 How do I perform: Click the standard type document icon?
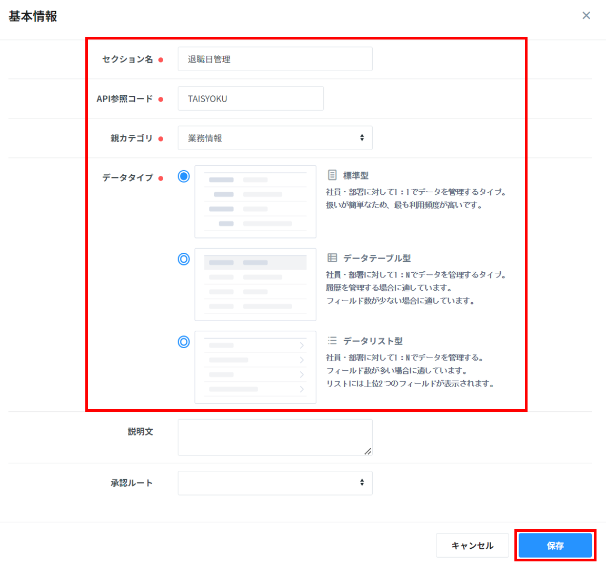332,175
